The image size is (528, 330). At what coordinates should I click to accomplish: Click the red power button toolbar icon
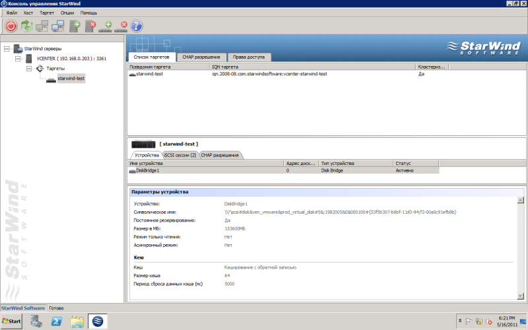tap(11, 26)
